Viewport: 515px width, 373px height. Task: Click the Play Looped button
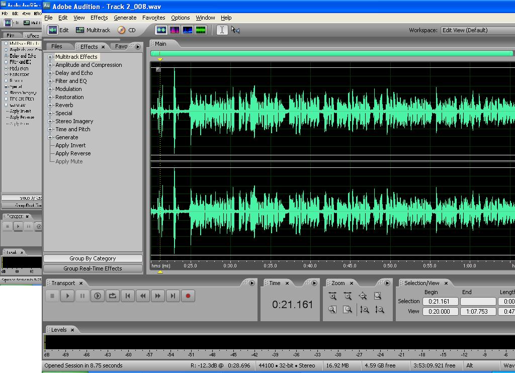click(113, 296)
